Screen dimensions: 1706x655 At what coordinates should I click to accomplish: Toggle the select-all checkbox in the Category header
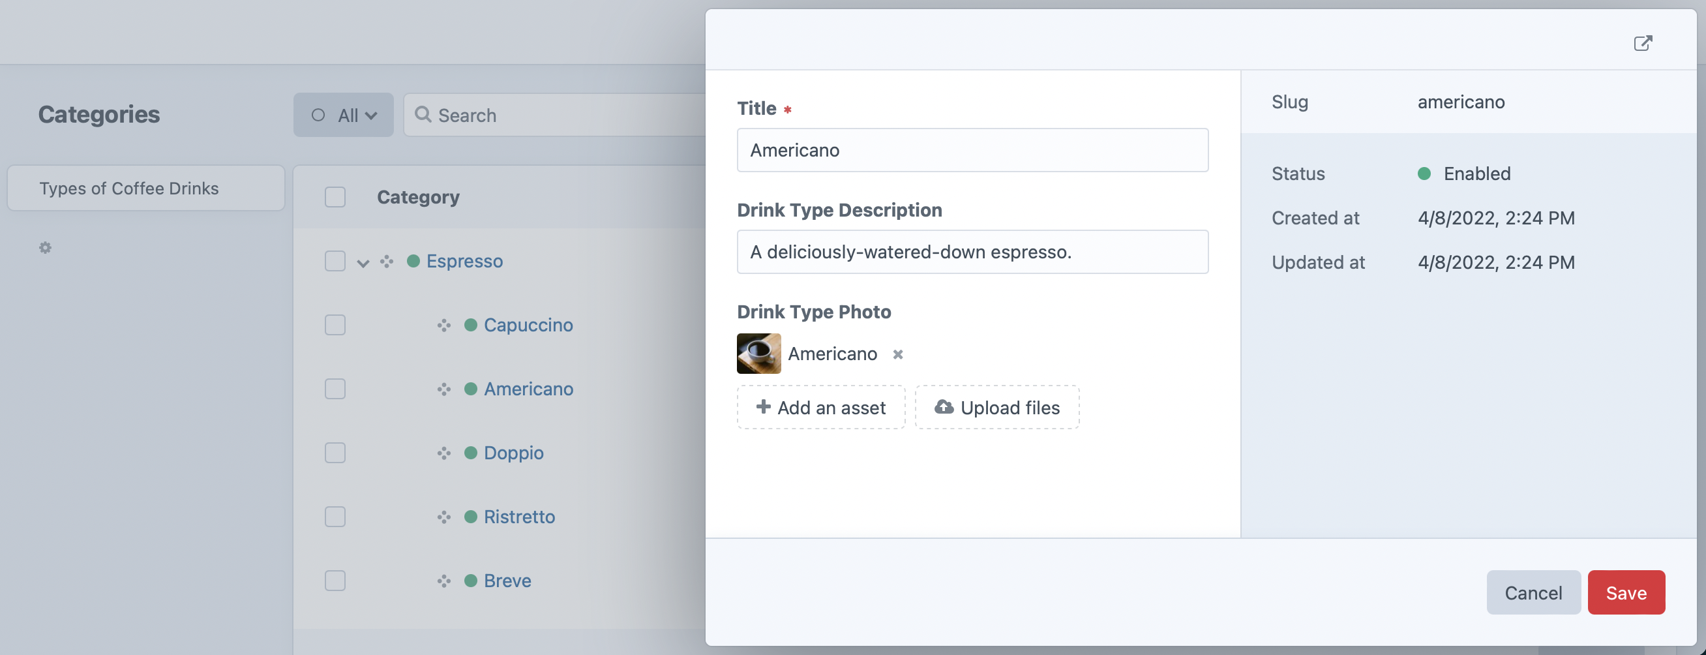coord(335,197)
